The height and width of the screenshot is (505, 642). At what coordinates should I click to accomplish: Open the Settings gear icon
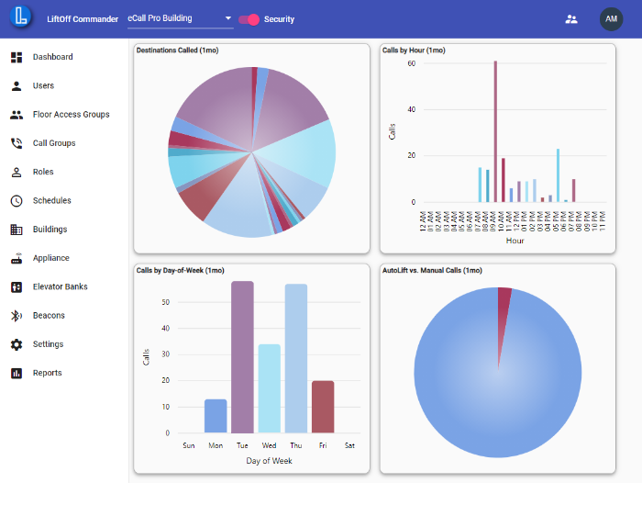point(17,344)
